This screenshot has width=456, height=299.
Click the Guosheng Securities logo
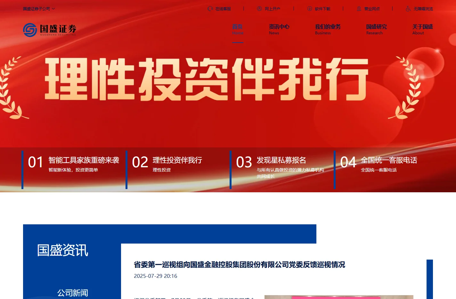(50, 30)
